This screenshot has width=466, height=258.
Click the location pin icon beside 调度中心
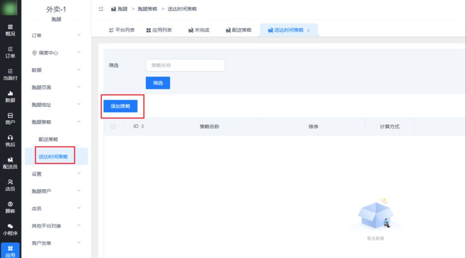pyautogui.click(x=35, y=53)
